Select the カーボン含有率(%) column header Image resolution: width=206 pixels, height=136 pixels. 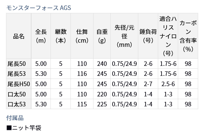pyautogui.click(x=188, y=36)
